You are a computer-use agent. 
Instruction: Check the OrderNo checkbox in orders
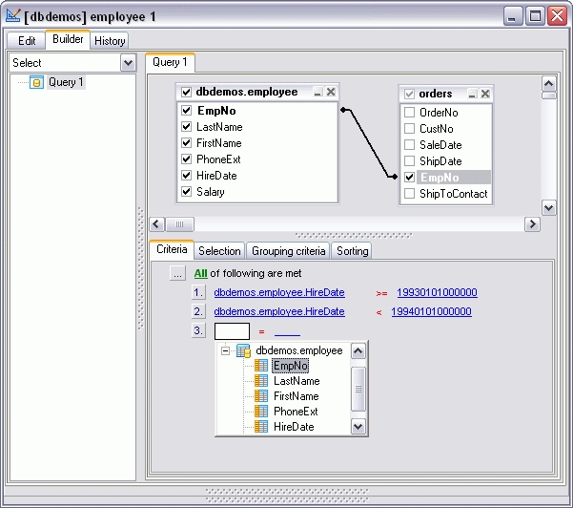(410, 113)
